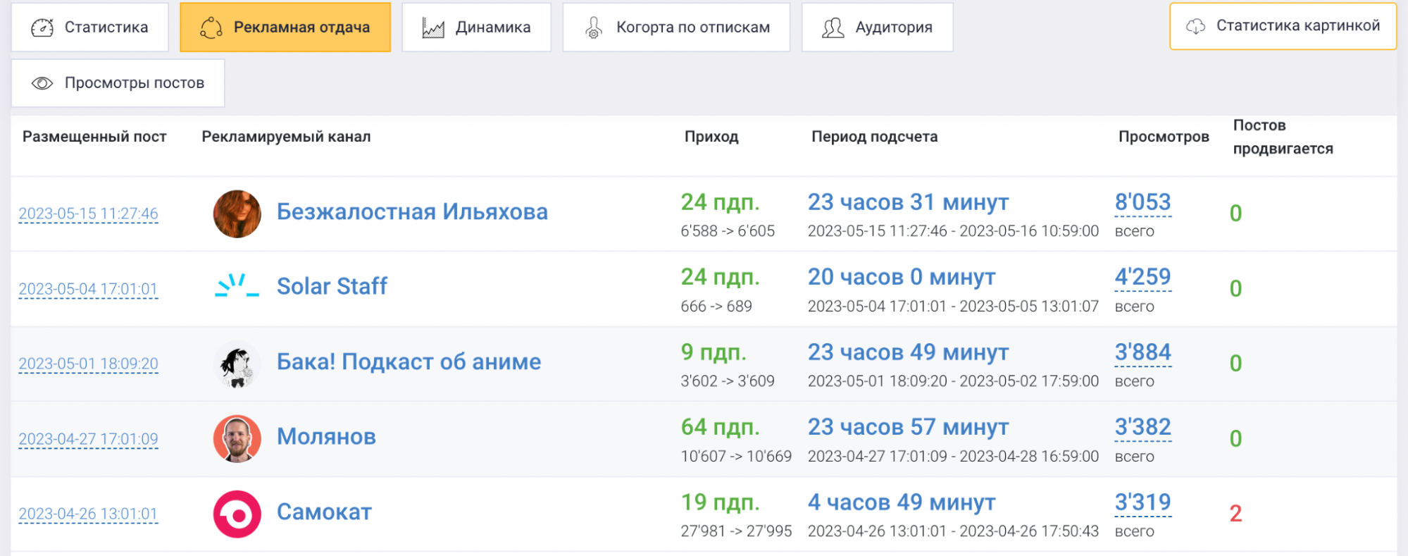Image resolution: width=1408 pixels, height=556 pixels.
Task: Open channel Самокат
Action: click(324, 512)
